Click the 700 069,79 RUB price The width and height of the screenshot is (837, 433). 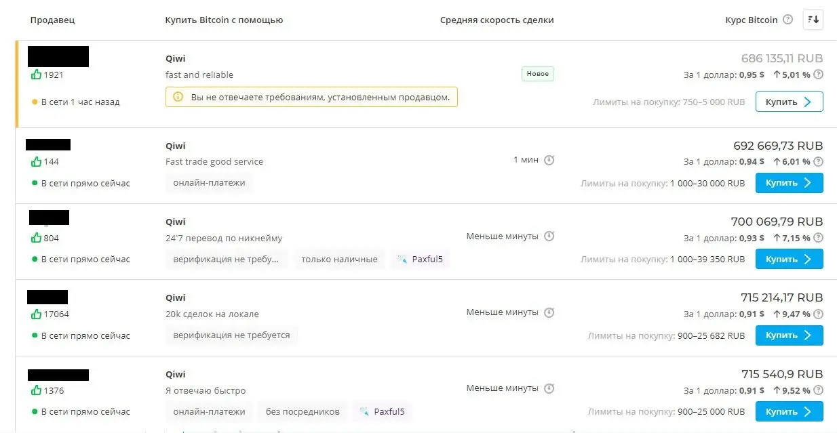[x=777, y=222]
